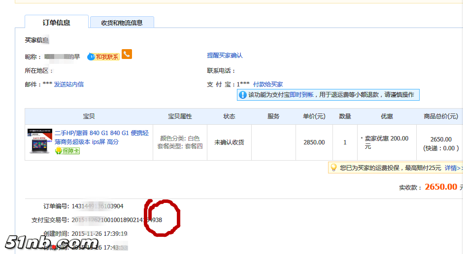Switch to the 订单信息 tab

57,22
